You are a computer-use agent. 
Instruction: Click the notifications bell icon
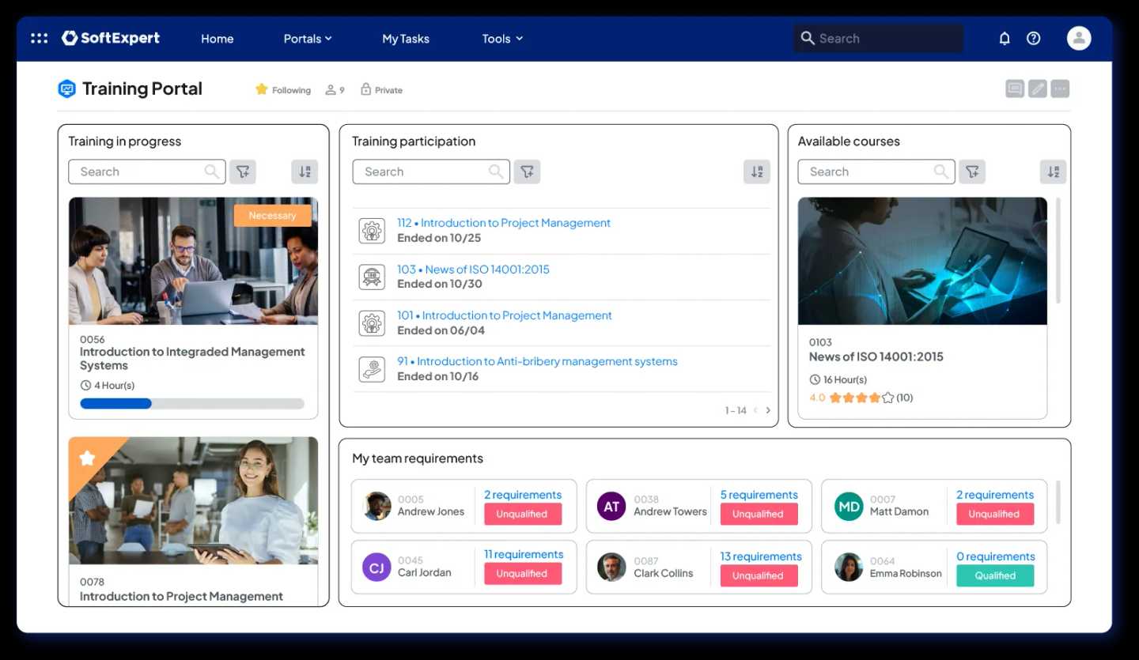point(1005,38)
